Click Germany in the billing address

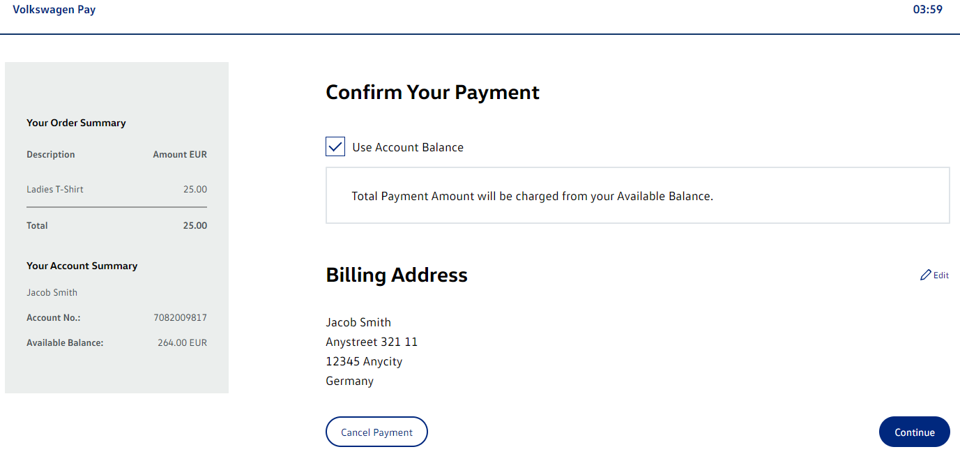point(349,381)
